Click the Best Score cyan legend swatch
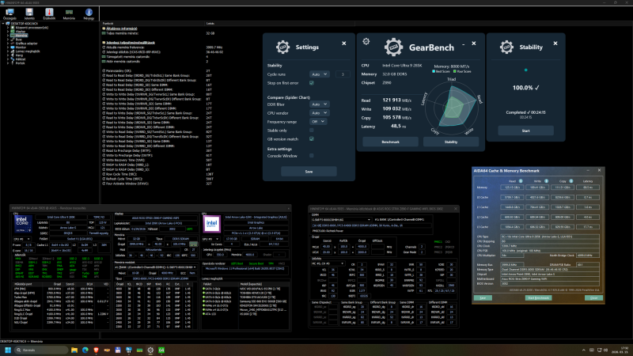This screenshot has width=633, height=356. [x=434, y=71]
